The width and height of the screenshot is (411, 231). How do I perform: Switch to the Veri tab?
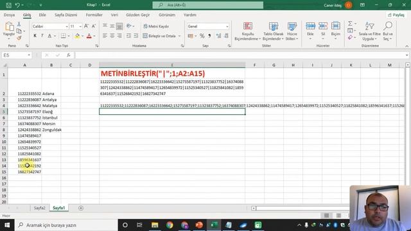coord(114,15)
